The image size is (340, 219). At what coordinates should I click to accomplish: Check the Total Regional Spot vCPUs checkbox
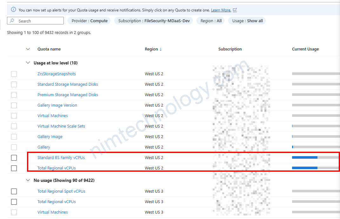point(14,191)
